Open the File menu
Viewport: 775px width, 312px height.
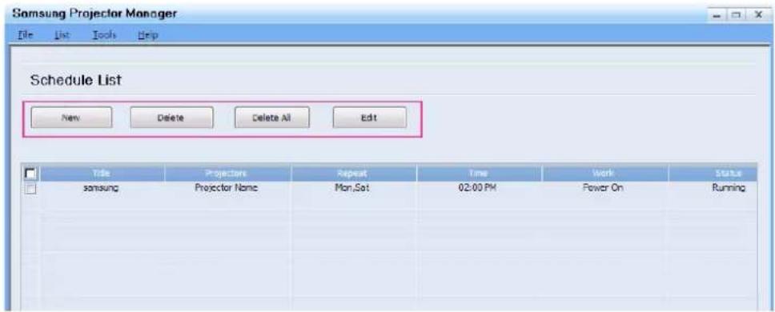click(x=24, y=35)
